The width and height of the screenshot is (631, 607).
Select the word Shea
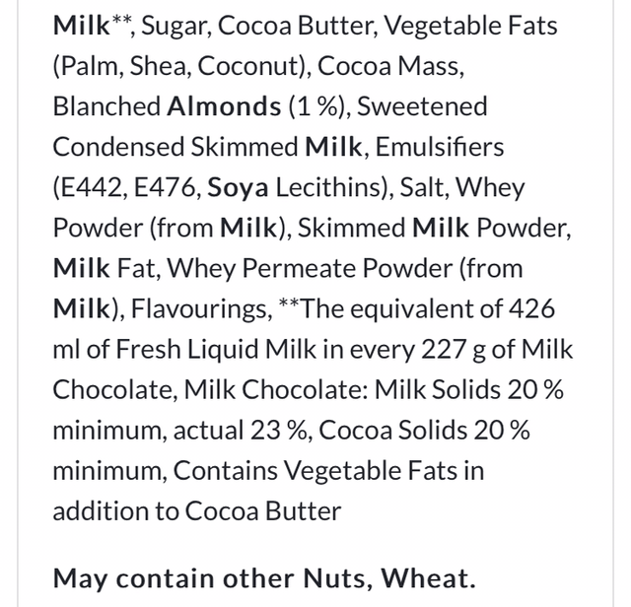(150, 66)
